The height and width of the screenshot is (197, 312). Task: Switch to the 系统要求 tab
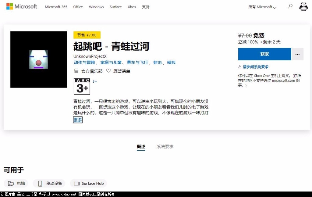coord(165,147)
